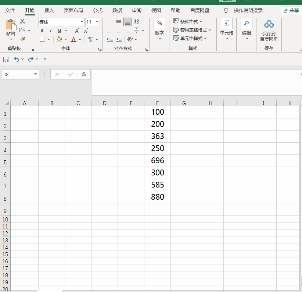Open the 数字 number format group
This screenshot has height=292, width=302.
coord(159,29)
